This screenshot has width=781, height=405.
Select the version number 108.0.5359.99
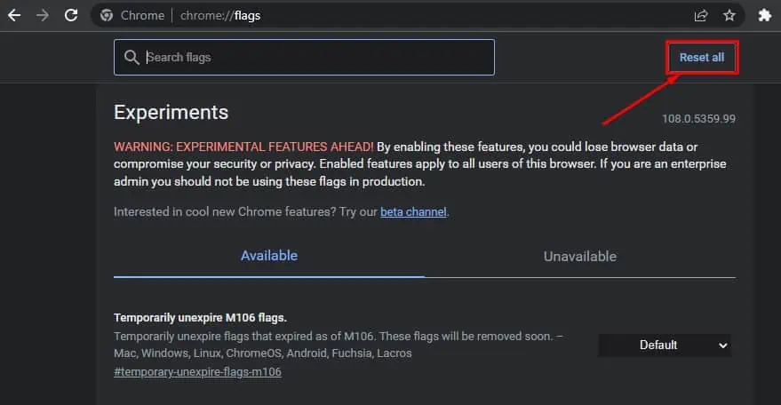(698, 119)
